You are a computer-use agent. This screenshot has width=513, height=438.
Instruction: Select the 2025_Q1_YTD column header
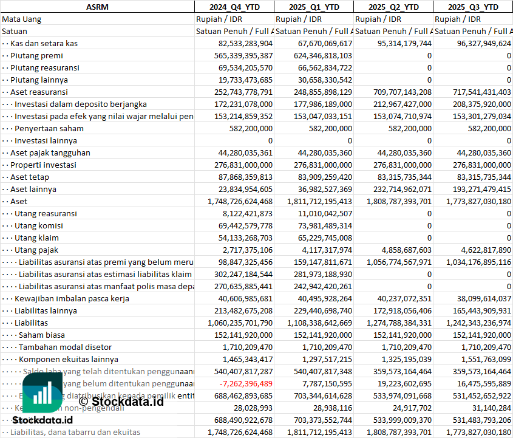coord(313,7)
